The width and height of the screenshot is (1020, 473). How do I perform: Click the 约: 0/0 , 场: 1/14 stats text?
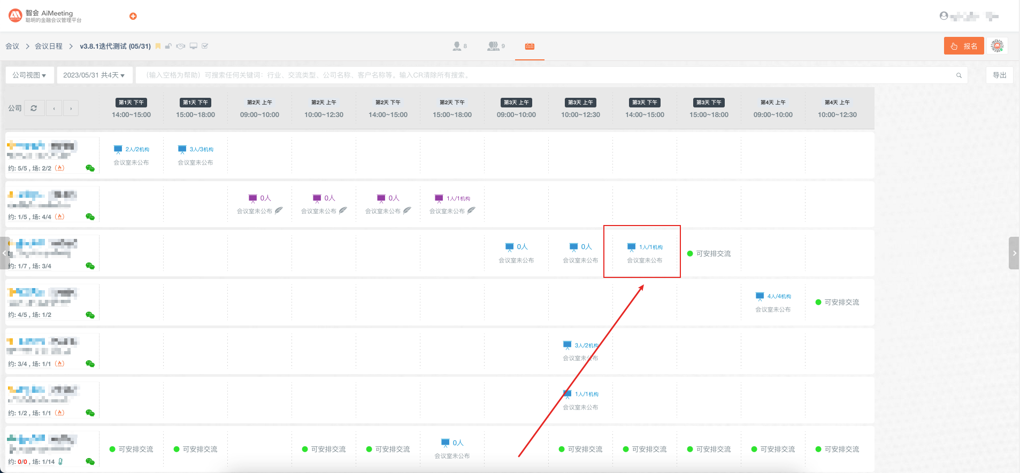[31, 462]
